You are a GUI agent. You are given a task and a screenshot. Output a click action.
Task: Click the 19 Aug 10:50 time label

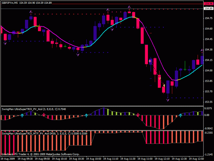click(x=93, y=159)
